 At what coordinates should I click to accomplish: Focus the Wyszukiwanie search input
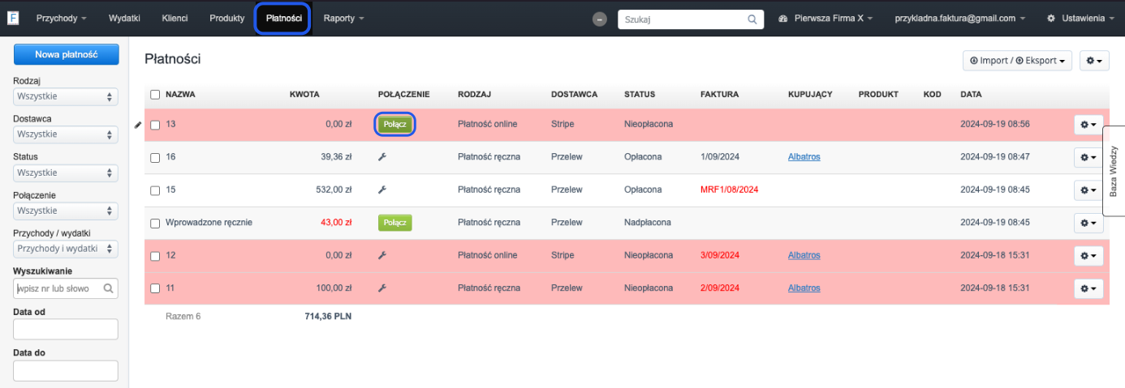pos(66,288)
